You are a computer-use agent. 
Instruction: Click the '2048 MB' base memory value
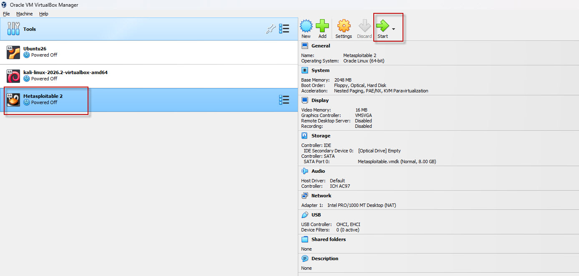coord(343,80)
